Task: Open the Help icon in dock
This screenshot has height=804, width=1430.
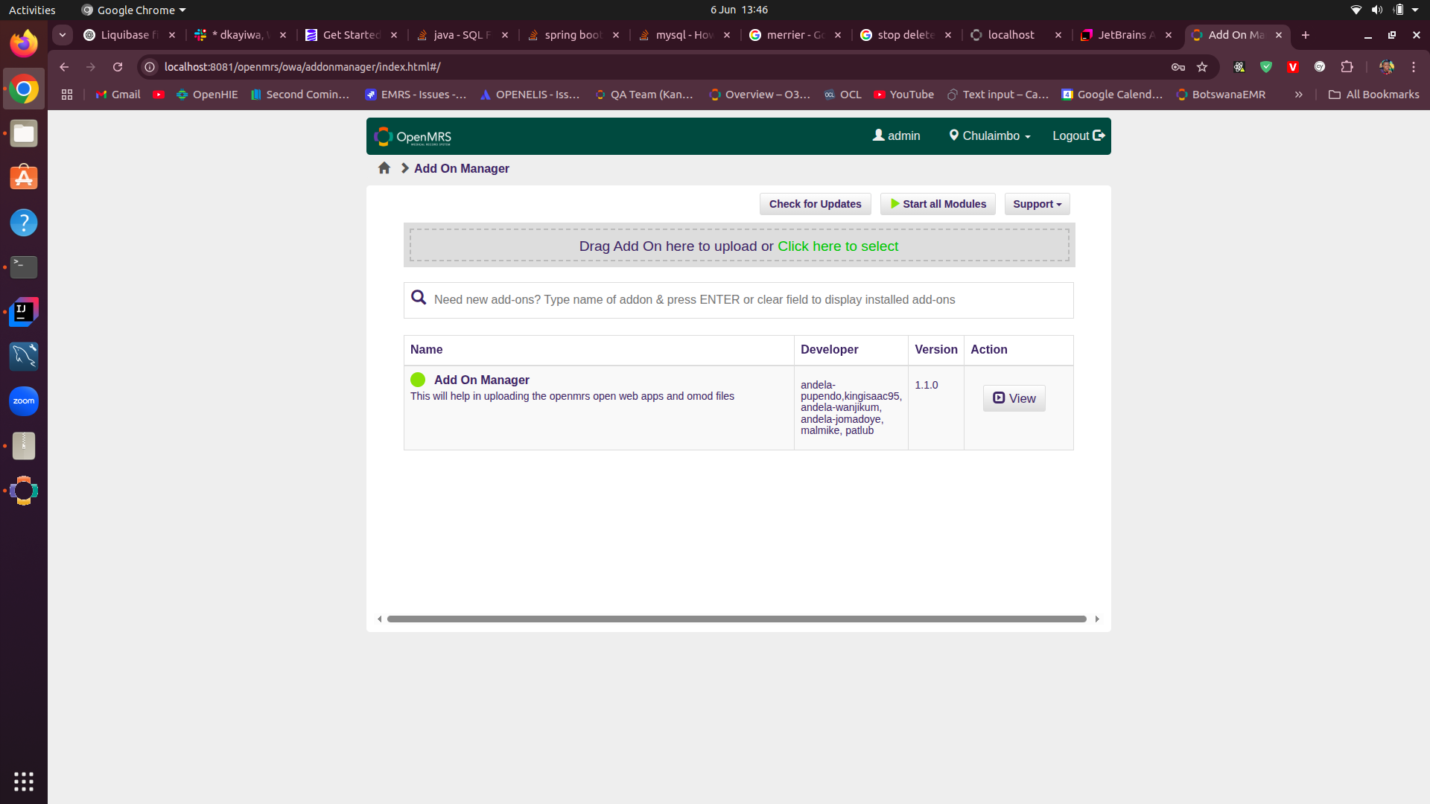Action: point(24,223)
